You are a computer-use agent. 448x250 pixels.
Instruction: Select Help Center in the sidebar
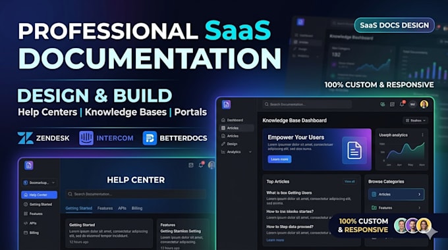(x=39, y=195)
